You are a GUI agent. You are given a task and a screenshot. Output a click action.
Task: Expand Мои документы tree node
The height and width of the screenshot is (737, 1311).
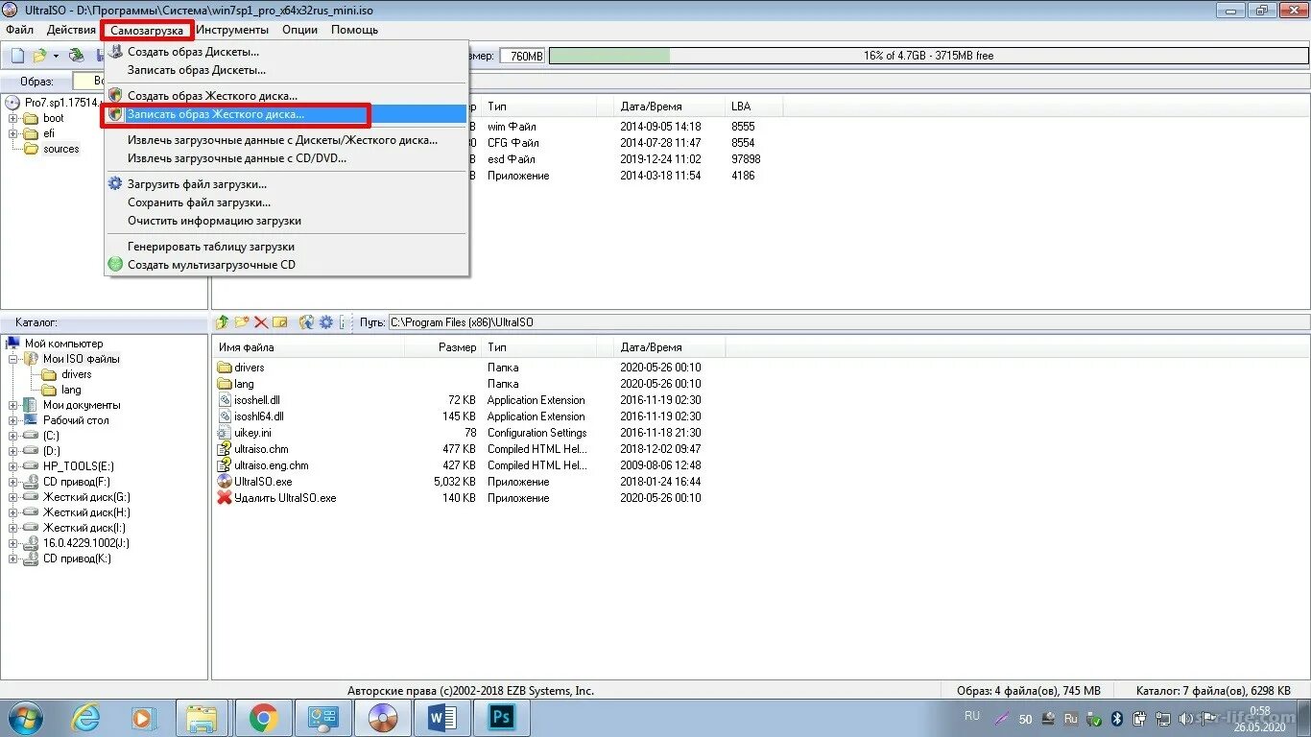click(x=14, y=405)
